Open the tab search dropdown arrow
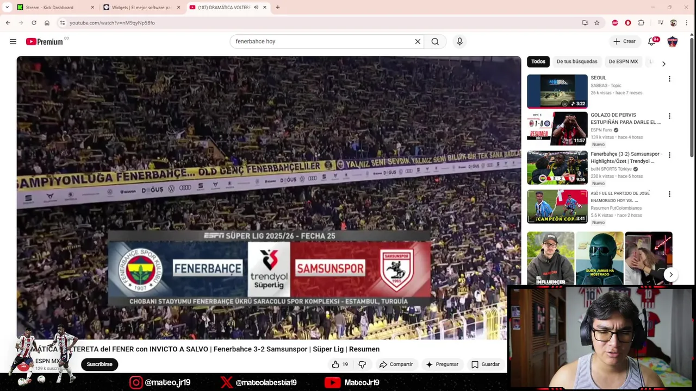Image resolution: width=696 pixels, height=391 pixels. pos(7,7)
